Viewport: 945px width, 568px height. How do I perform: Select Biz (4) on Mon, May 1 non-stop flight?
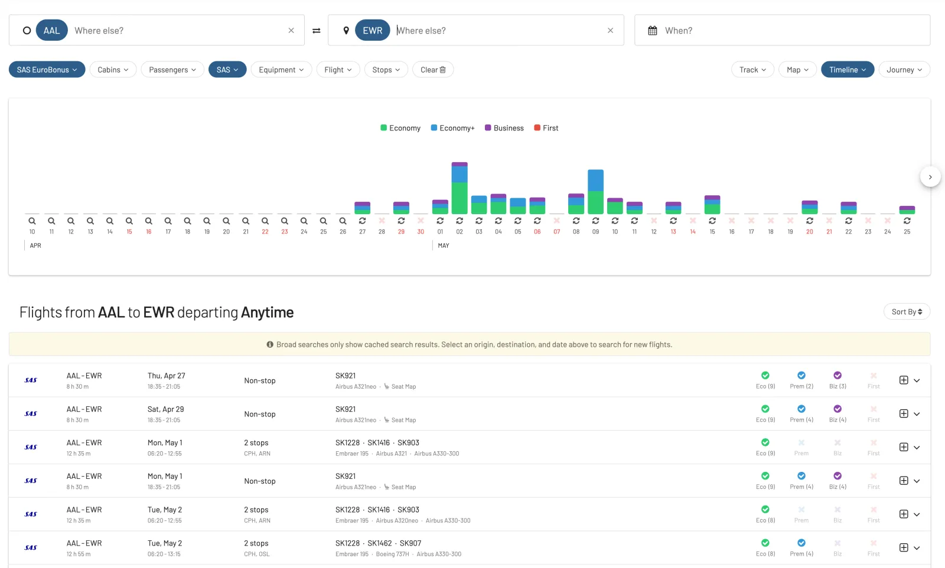[838, 481]
